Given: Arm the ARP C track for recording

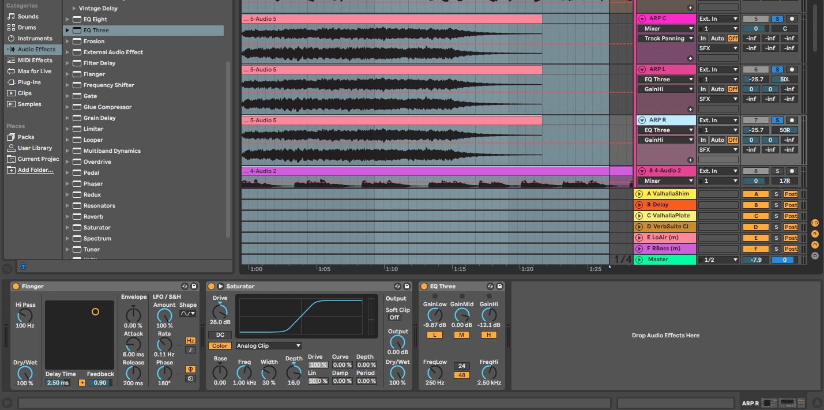Looking at the screenshot, I should (791, 18).
